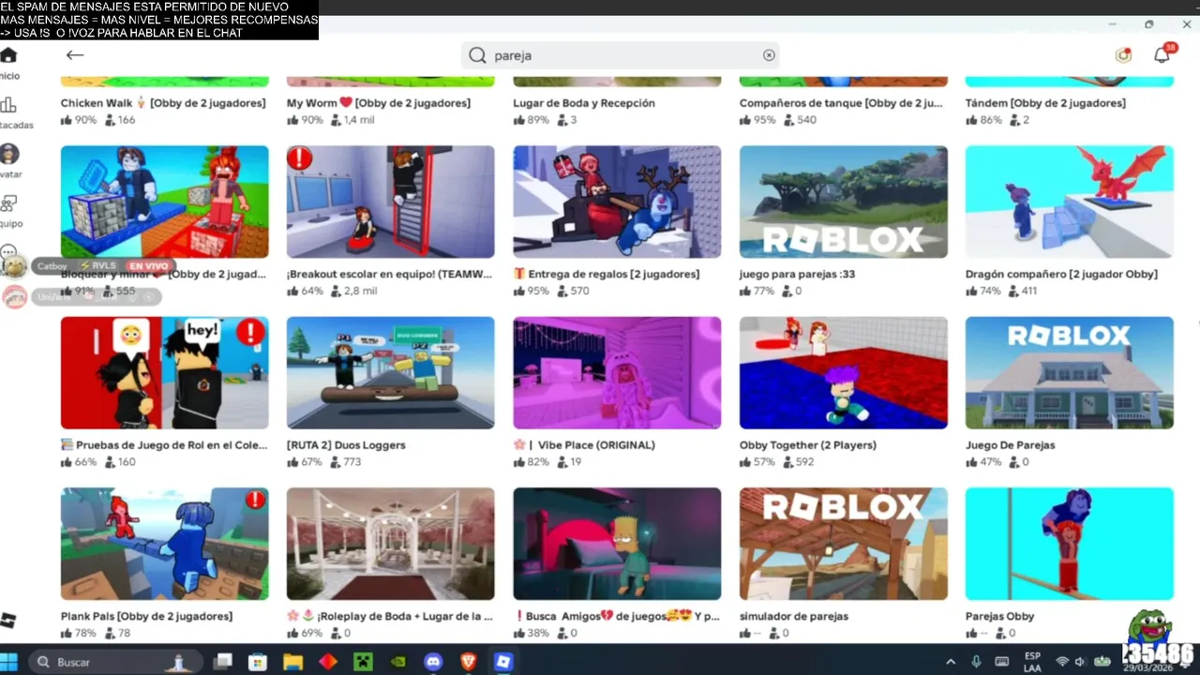
Task: Open Minecraft icon in taskbar
Action: (363, 662)
